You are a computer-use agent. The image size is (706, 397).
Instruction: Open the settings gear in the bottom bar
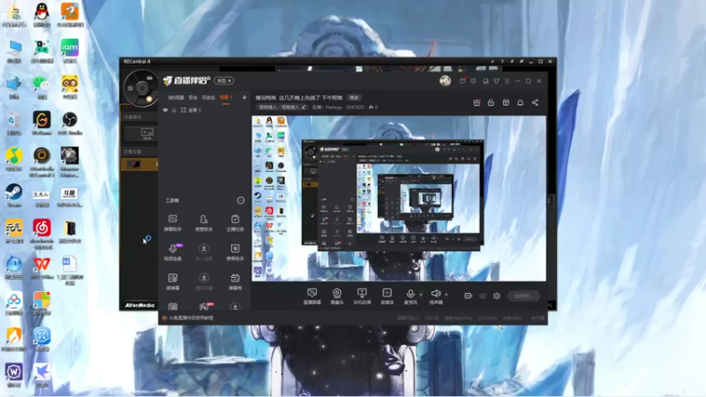497,296
